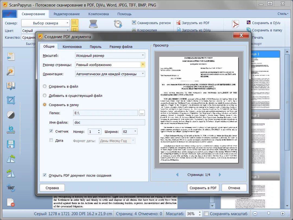Image resolution: width=293 pixels, height=220 pixels.
Task: Click the zoom in plus icon
Action: [x=282, y=214]
